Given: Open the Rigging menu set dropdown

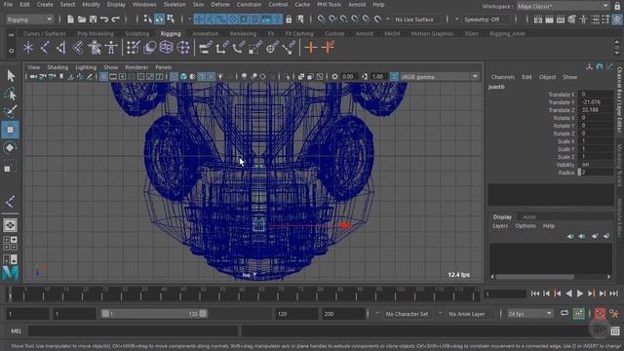Looking at the screenshot, I should 30,19.
